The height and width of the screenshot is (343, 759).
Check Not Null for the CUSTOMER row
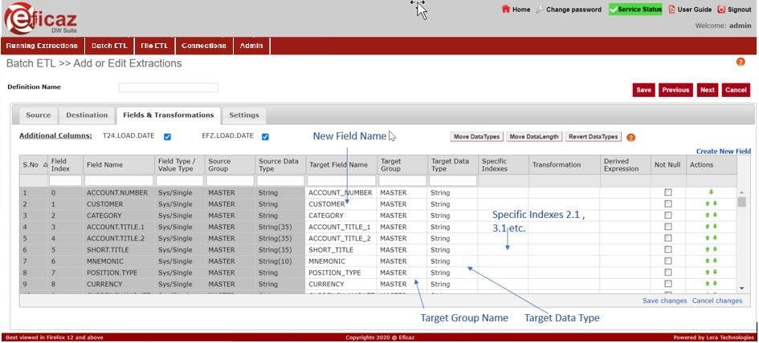[667, 204]
